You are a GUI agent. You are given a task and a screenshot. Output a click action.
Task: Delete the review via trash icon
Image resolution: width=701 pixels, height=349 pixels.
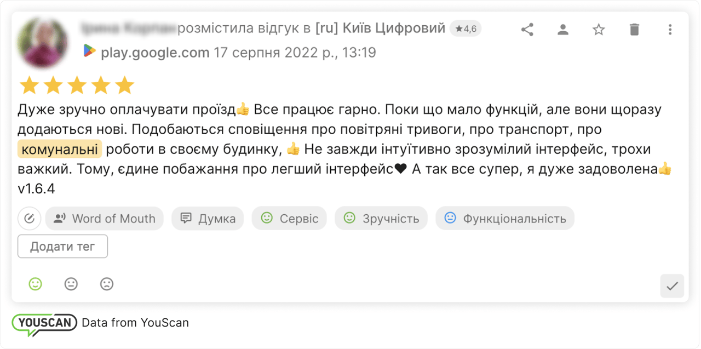634,30
